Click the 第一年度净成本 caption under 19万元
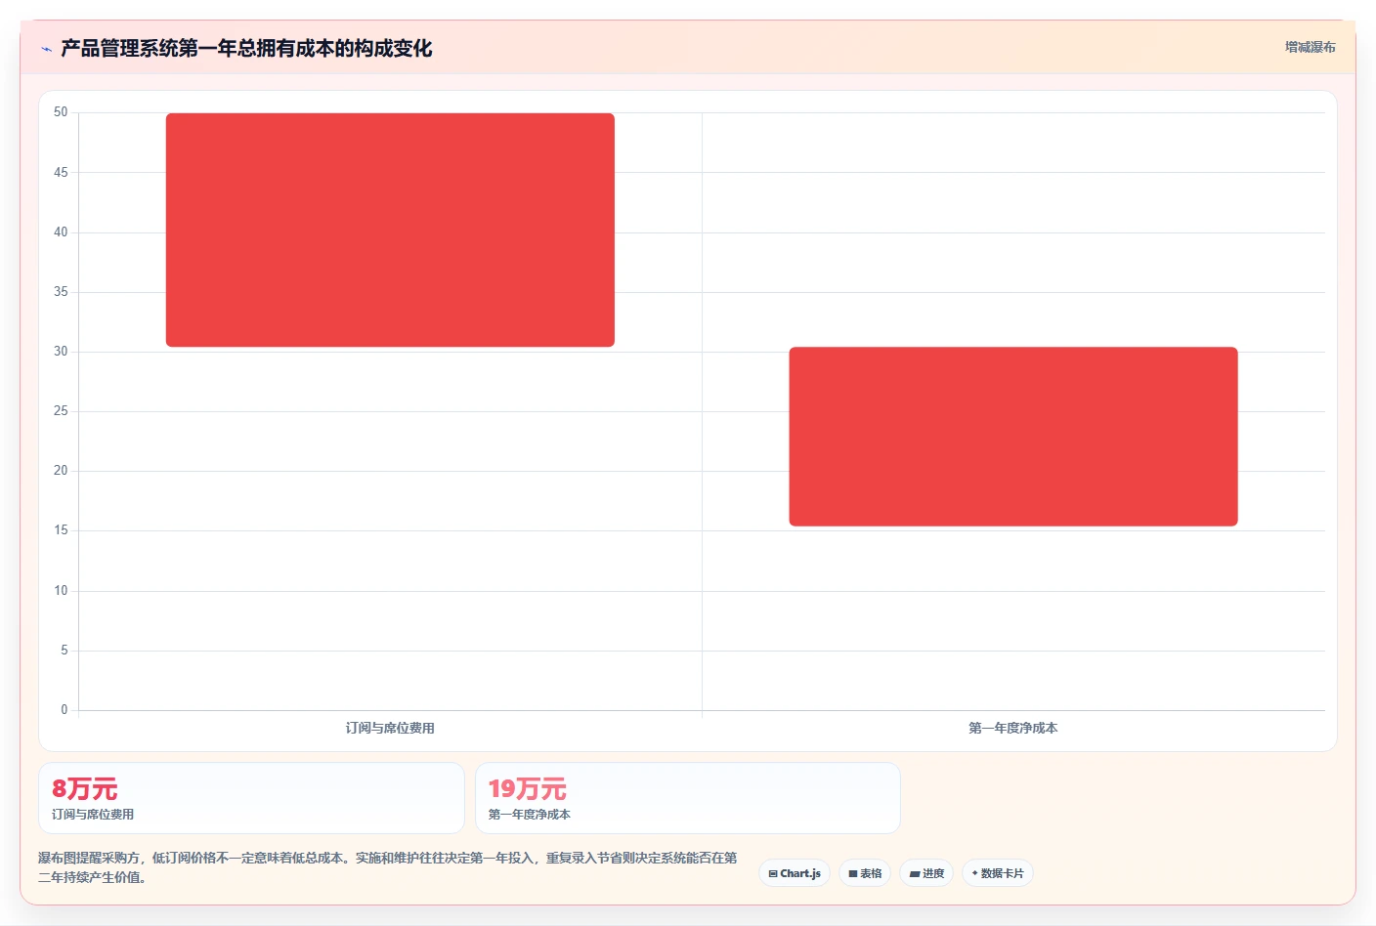 point(530,814)
